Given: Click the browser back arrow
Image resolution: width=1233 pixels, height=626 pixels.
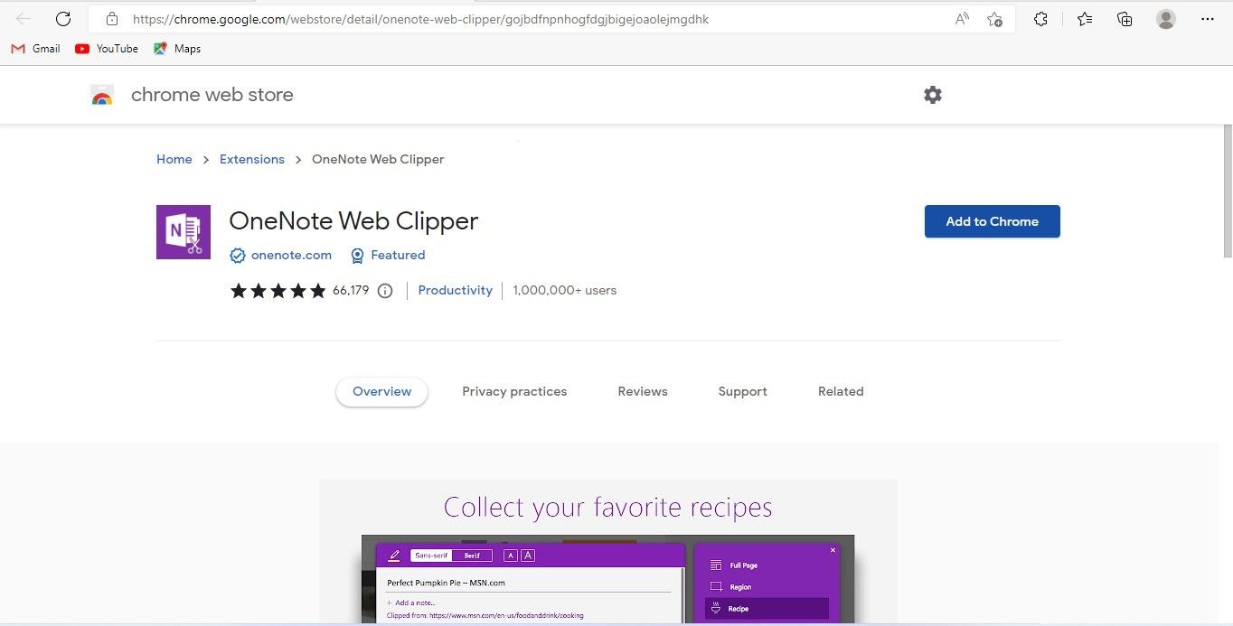Looking at the screenshot, I should [24, 19].
